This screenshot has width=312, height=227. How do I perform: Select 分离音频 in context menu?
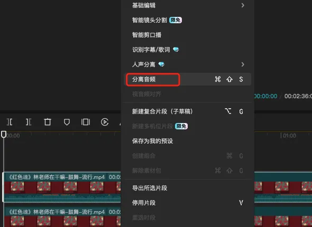click(187, 79)
